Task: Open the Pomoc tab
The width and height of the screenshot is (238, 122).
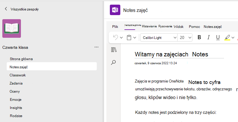Action: 194,27
